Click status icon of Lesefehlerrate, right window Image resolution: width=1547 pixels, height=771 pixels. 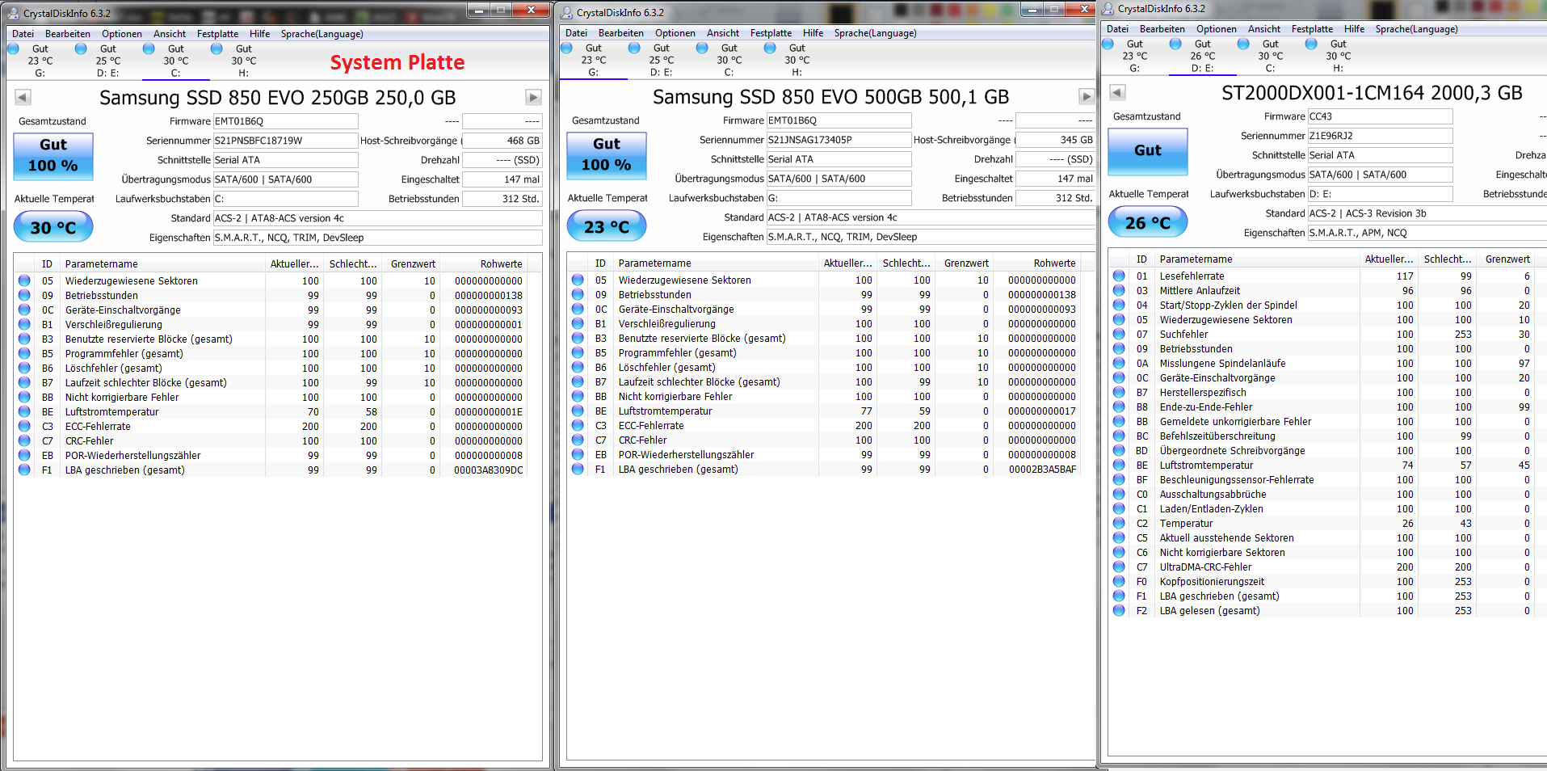[x=1119, y=276]
